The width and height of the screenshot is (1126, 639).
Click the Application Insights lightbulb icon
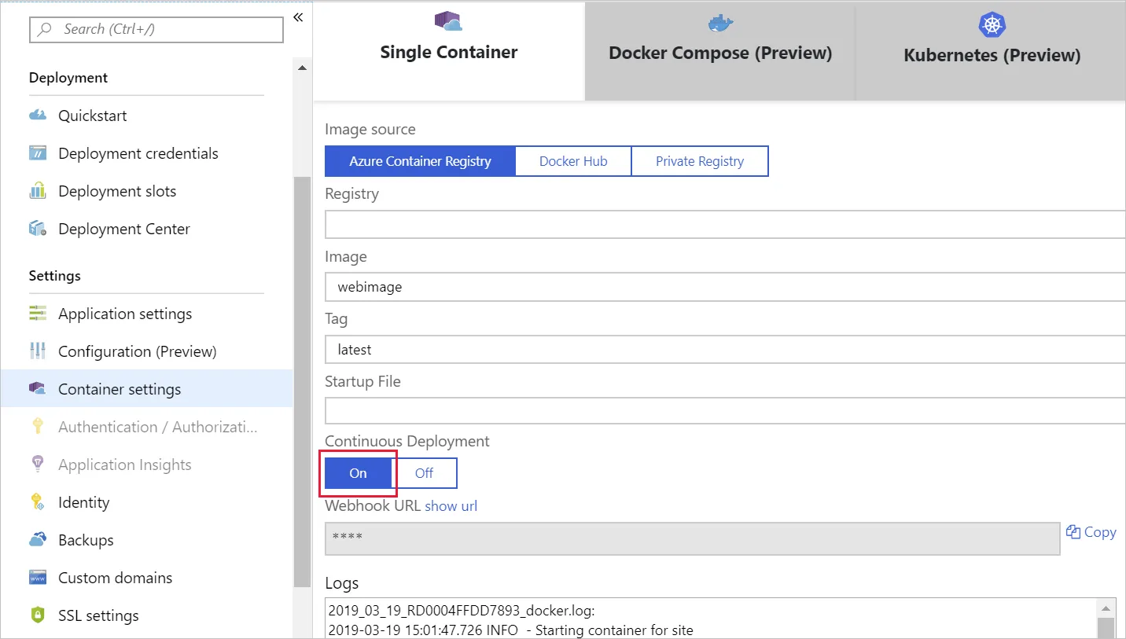coord(38,465)
